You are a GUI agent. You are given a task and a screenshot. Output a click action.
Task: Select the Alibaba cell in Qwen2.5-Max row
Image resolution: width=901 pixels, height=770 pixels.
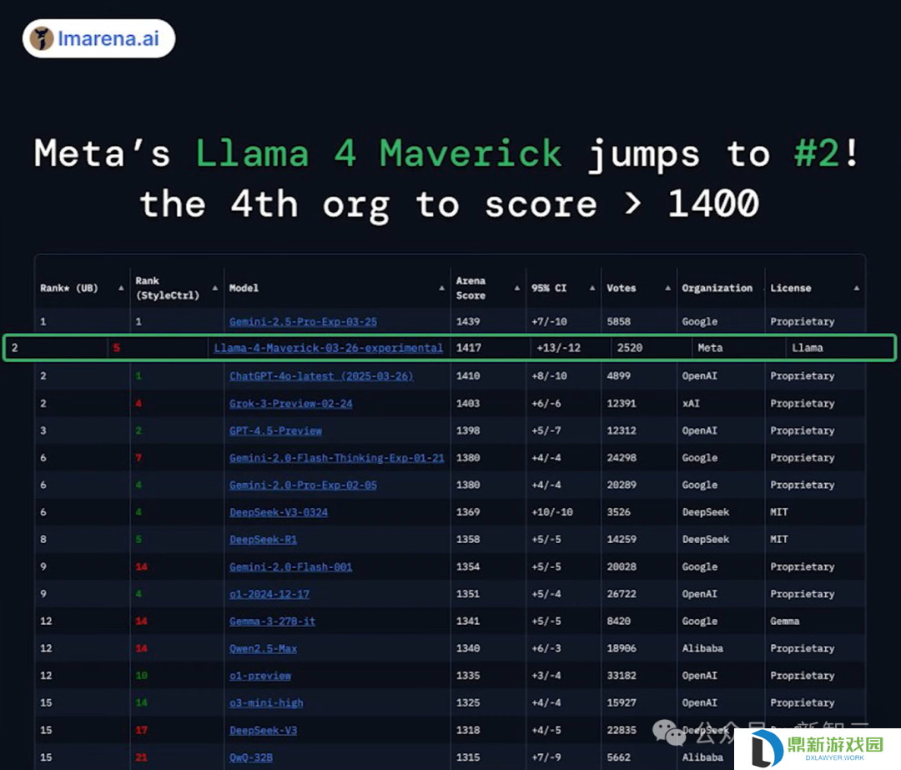point(702,649)
